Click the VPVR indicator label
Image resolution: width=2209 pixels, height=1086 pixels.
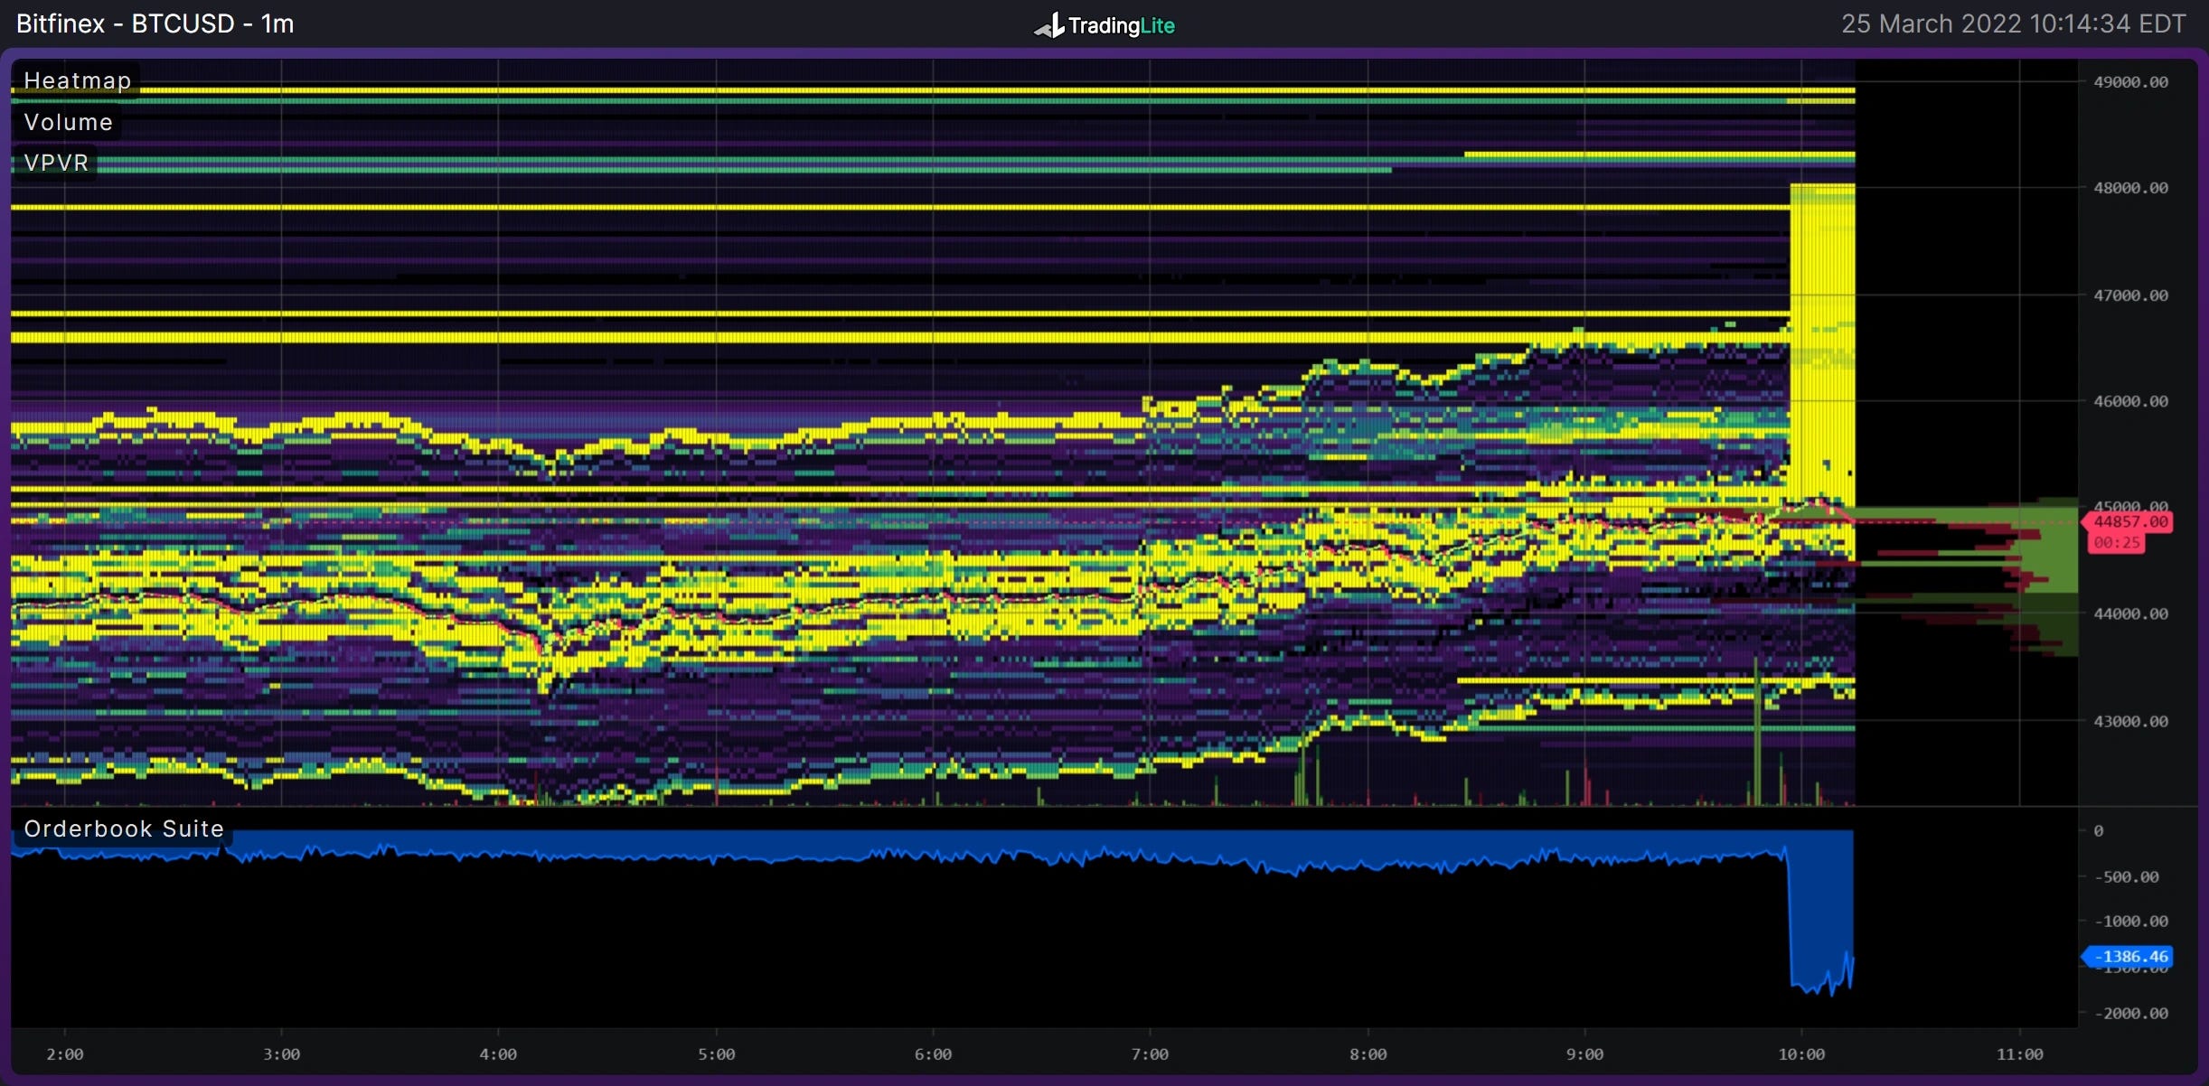pyautogui.click(x=56, y=163)
